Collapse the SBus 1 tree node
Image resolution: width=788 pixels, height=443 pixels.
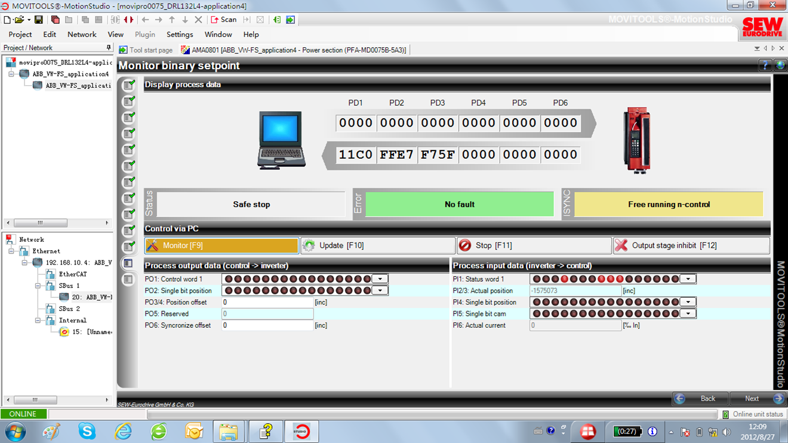click(x=38, y=286)
